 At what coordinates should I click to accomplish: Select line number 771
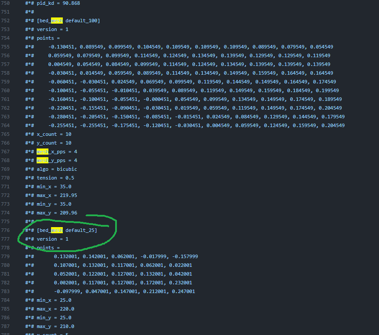tap(6, 186)
